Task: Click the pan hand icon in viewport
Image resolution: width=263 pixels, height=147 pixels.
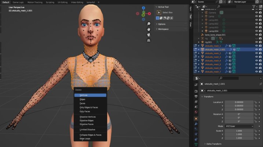Action: coord(149,29)
